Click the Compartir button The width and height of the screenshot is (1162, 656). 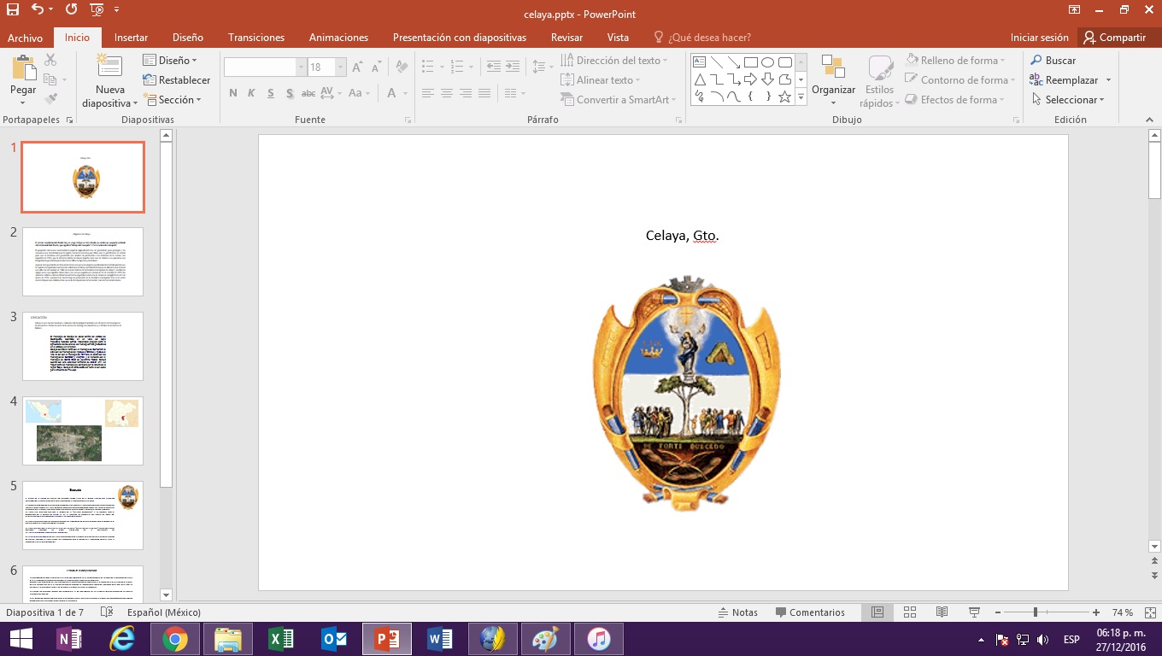point(1115,38)
